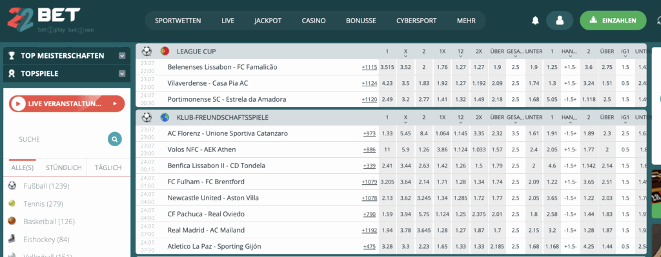Open the Sportwetten menu
The image size is (661, 257).
[x=178, y=21]
